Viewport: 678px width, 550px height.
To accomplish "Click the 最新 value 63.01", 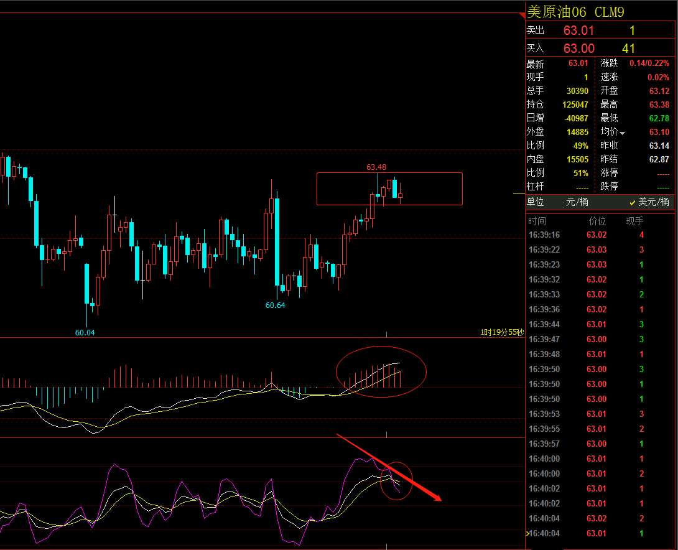I will click(x=578, y=63).
